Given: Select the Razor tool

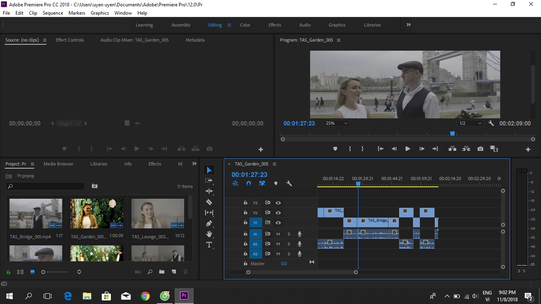Looking at the screenshot, I should (x=209, y=202).
